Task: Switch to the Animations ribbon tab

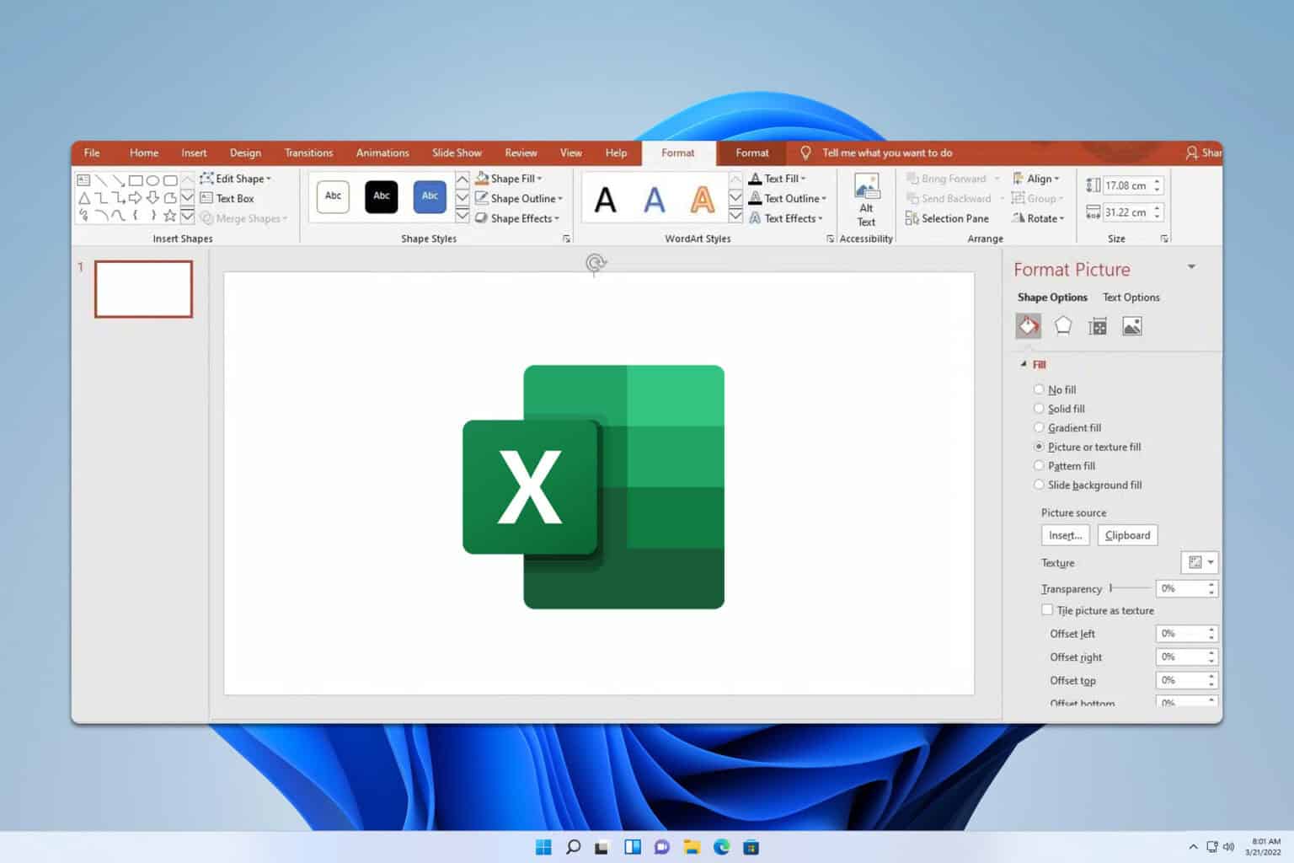Action: tap(382, 153)
